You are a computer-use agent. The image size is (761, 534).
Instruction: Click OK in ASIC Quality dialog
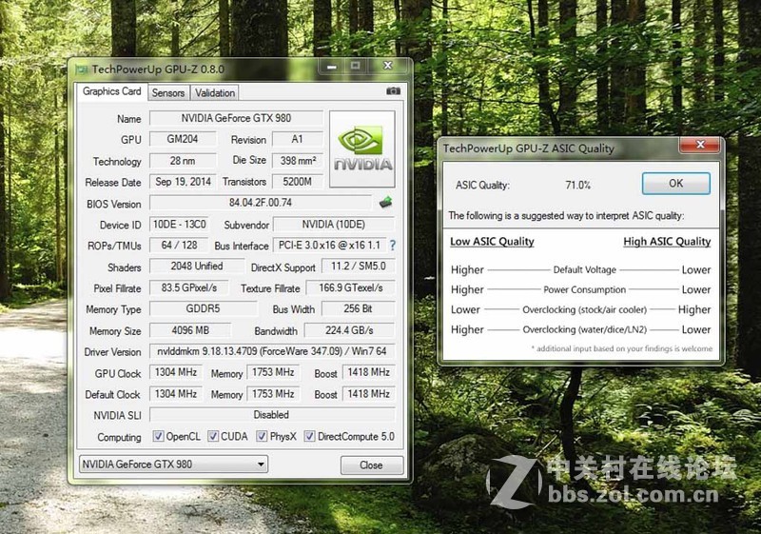coord(676,183)
